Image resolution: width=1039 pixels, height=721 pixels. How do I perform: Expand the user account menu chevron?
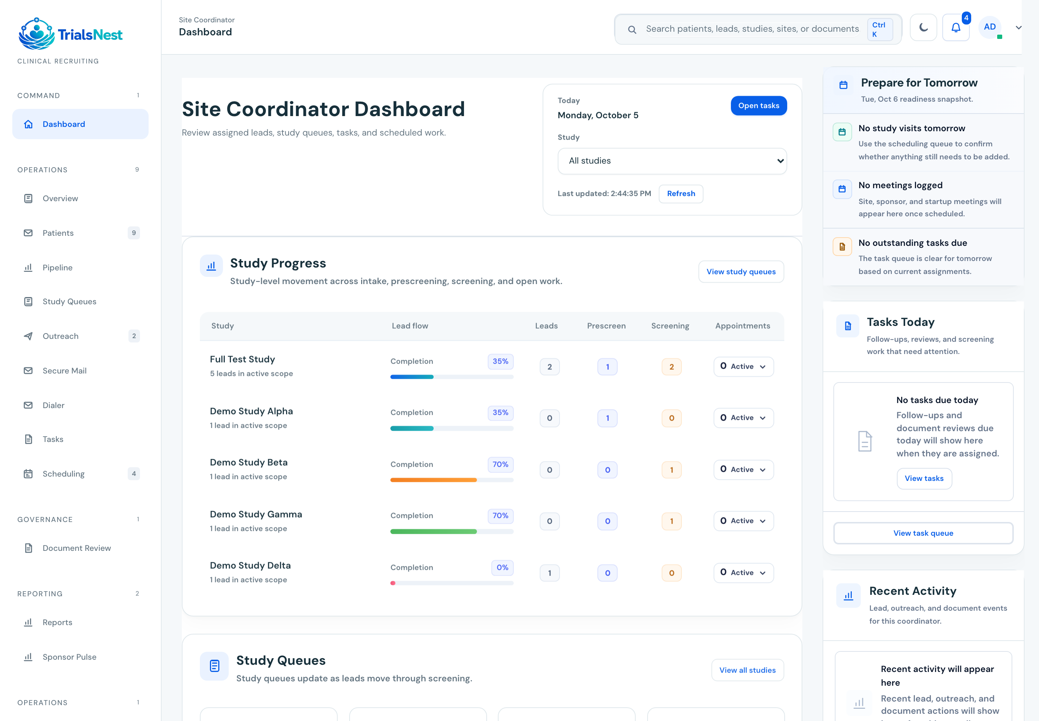pos(1018,27)
